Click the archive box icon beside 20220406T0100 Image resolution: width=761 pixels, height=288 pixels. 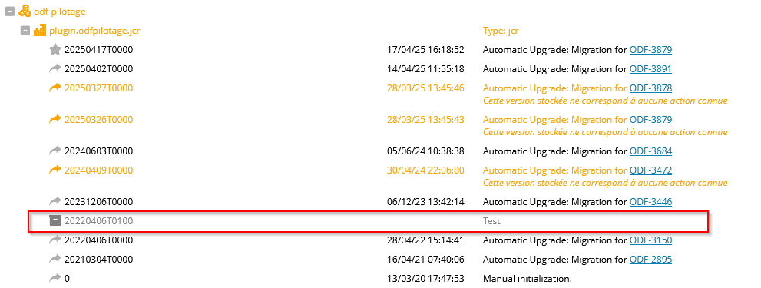point(55,221)
